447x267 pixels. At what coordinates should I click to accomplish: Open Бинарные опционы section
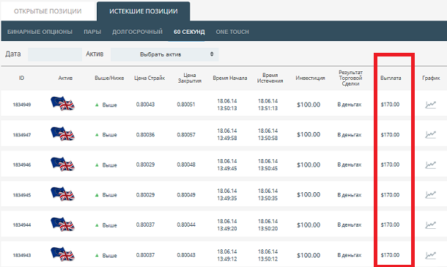40,32
